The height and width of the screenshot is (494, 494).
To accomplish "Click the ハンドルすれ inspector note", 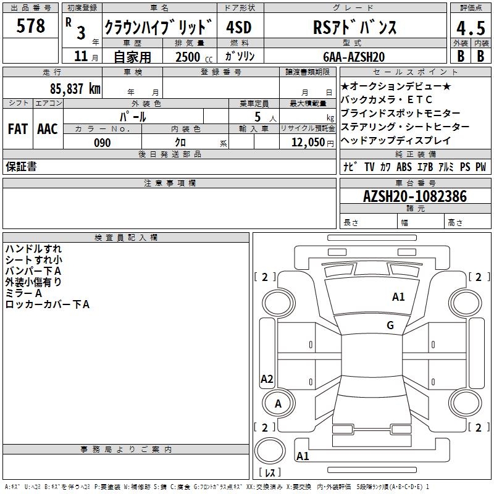I will tap(33, 249).
